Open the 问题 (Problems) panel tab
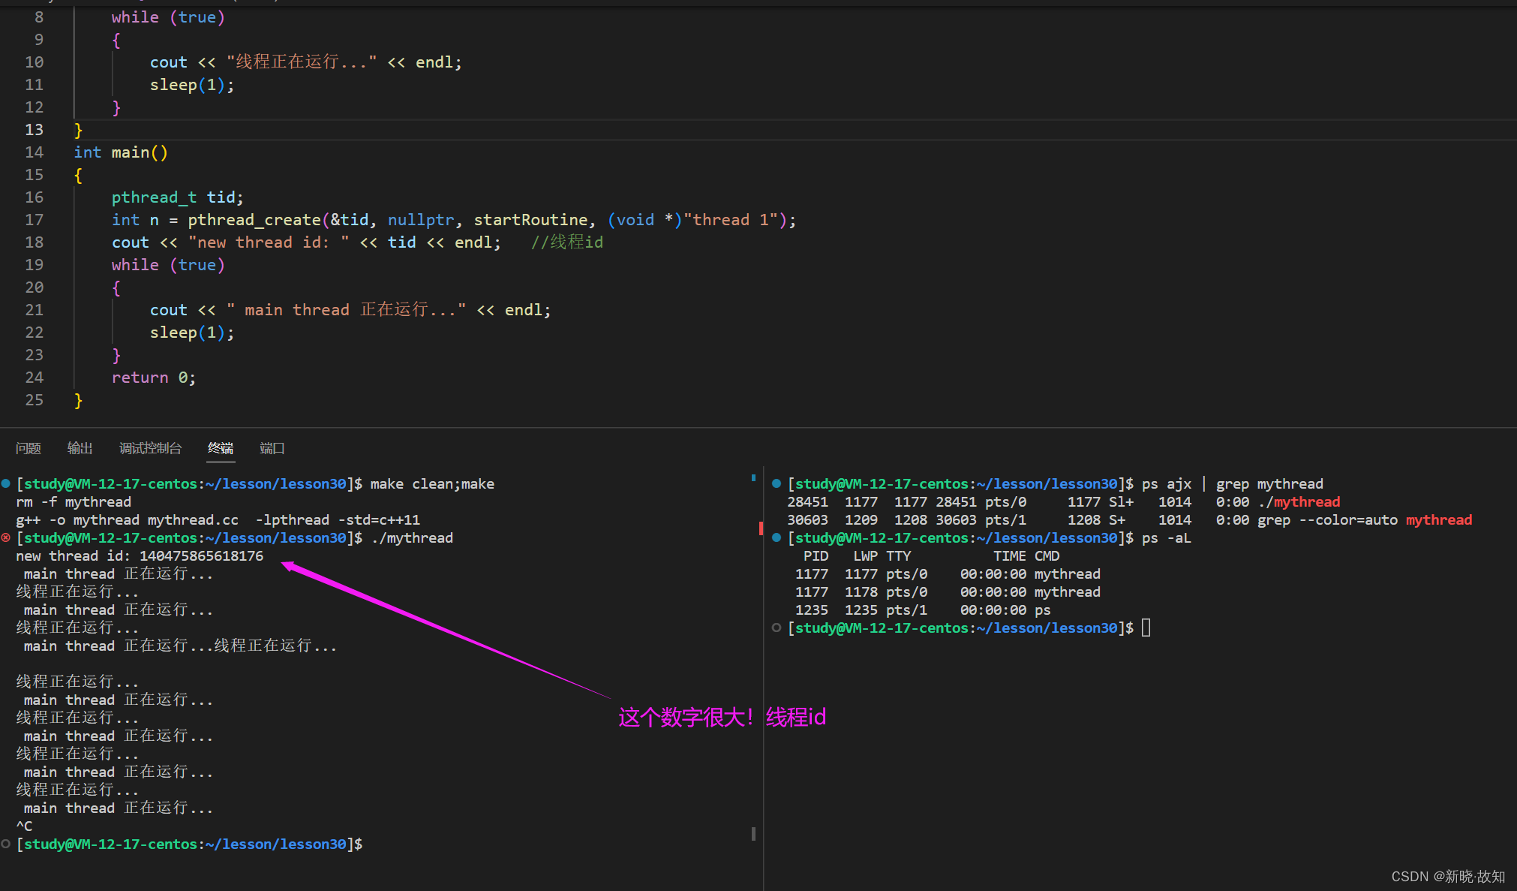 (x=29, y=448)
